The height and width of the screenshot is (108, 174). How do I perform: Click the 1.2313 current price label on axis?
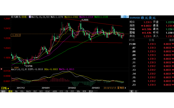click(x=16, y=35)
